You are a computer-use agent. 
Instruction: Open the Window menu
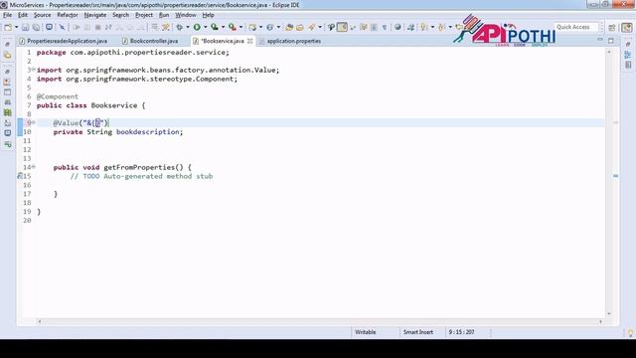[186, 15]
